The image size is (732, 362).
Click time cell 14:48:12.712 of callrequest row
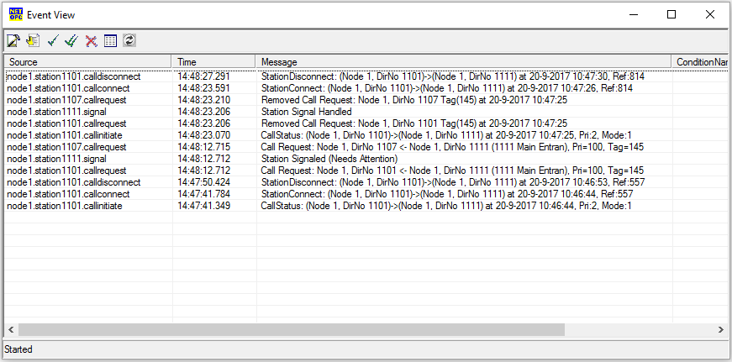[203, 171]
